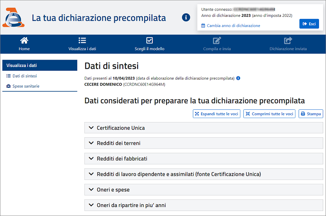Click the info icon beside page title
Screen dimensions: 326x216
(186, 17)
